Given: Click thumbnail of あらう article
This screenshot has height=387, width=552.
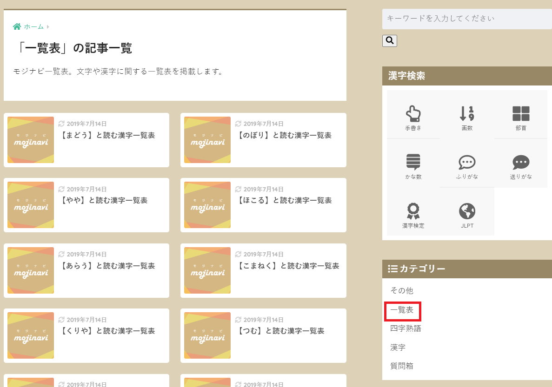Looking at the screenshot, I should pyautogui.click(x=31, y=270).
